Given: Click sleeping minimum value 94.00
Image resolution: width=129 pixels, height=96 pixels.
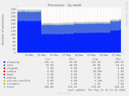Looking at the screenshot, I should [73, 62].
